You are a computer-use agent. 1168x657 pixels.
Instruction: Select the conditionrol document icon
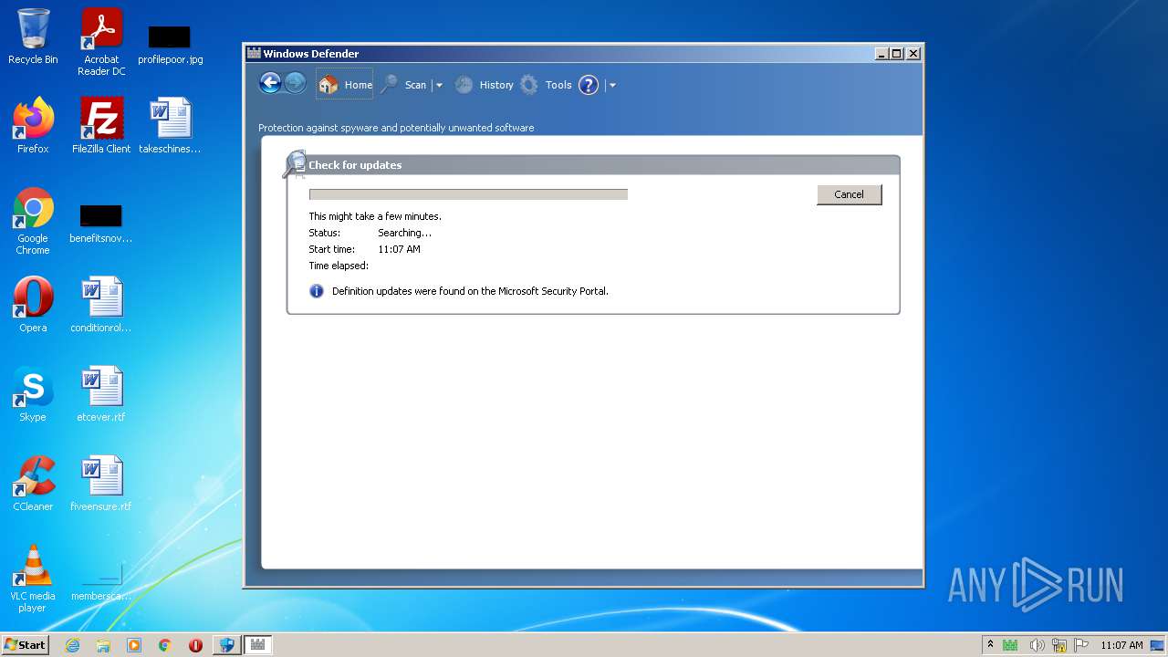click(x=100, y=305)
